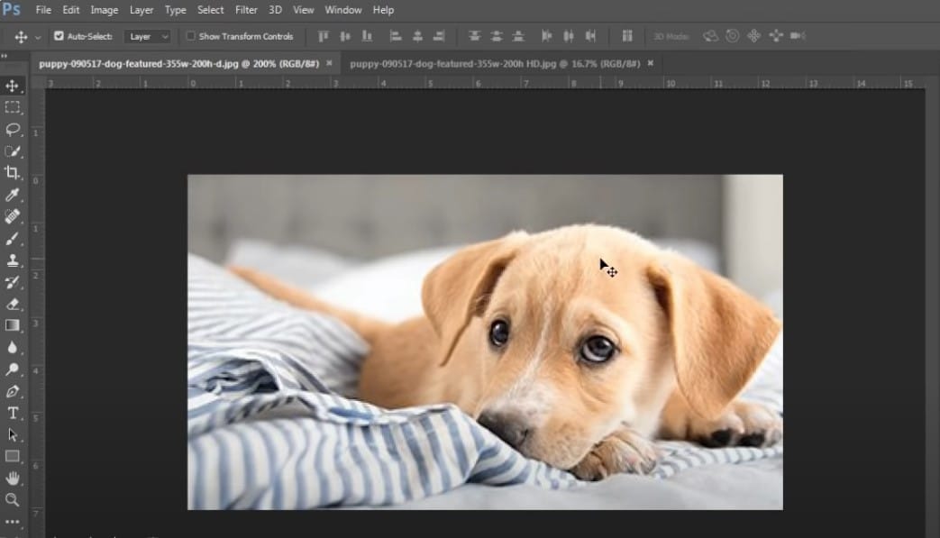The width and height of the screenshot is (940, 538).
Task: Enable Show Transform Controls checkbox
Action: [191, 36]
